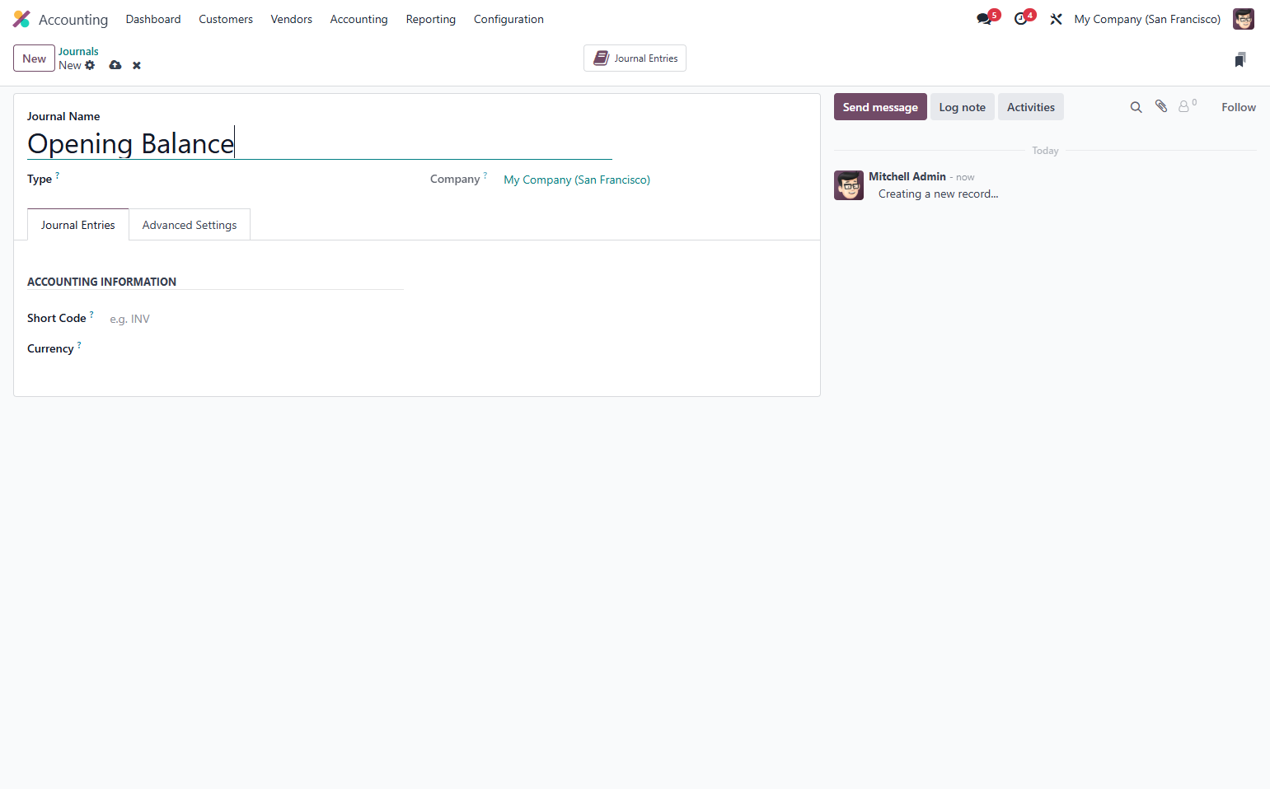Image resolution: width=1270 pixels, height=789 pixels.
Task: Open the Dashboard menu
Action: point(153,19)
